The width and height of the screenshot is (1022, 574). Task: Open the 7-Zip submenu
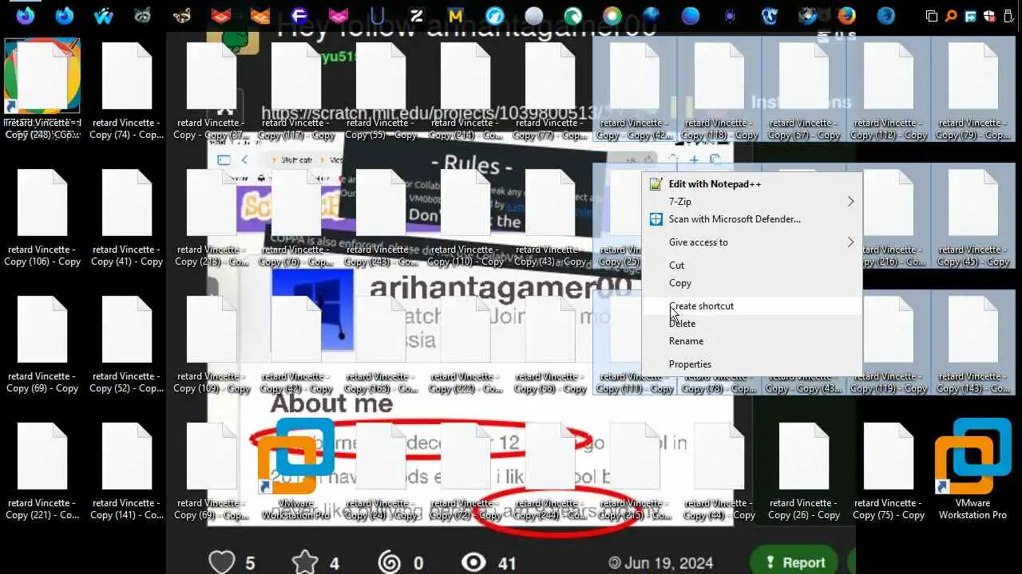[x=751, y=202]
